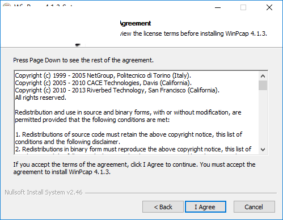The image size is (283, 220).
Task: Click the empty scrollbar track below the thumb
Action: click(x=263, y=118)
